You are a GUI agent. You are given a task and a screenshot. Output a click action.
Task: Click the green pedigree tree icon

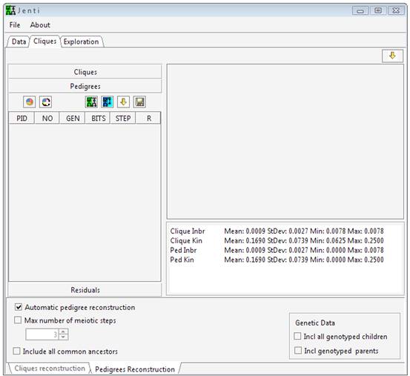[x=91, y=102]
